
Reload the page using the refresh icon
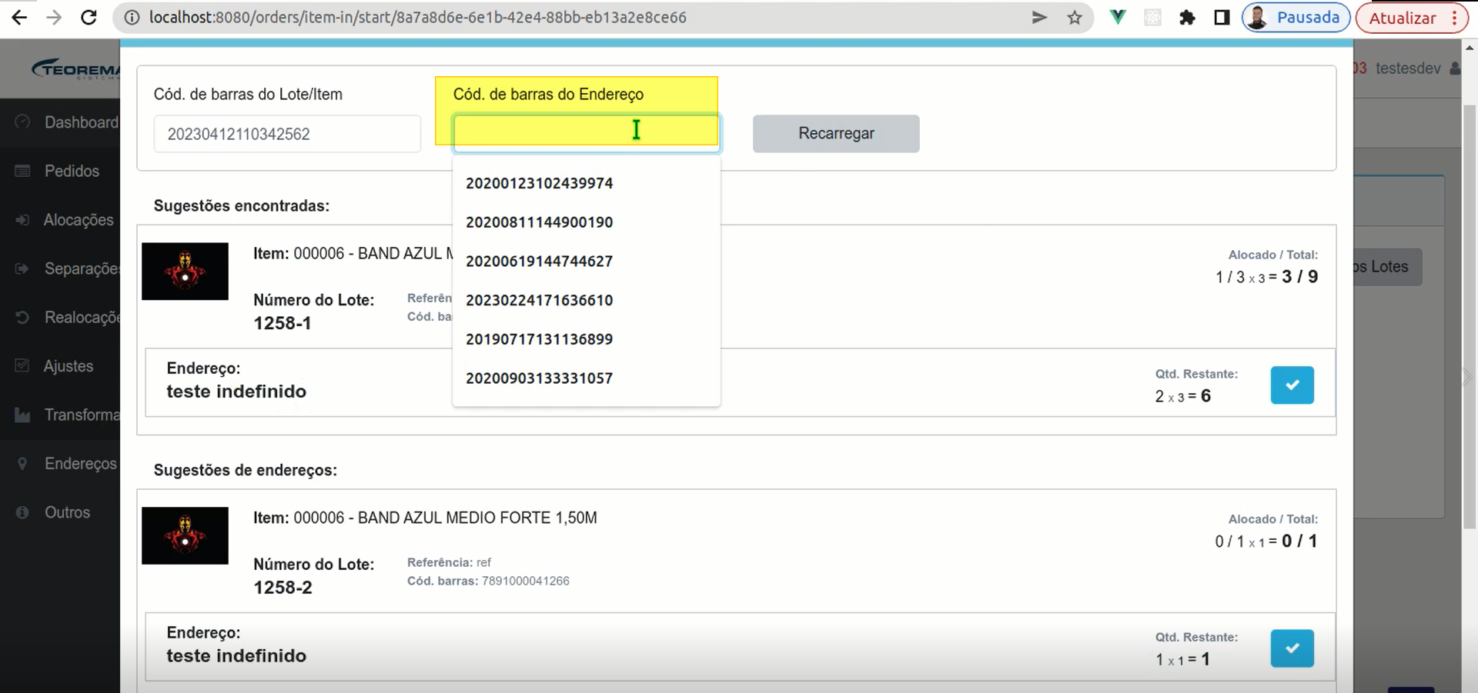click(89, 17)
